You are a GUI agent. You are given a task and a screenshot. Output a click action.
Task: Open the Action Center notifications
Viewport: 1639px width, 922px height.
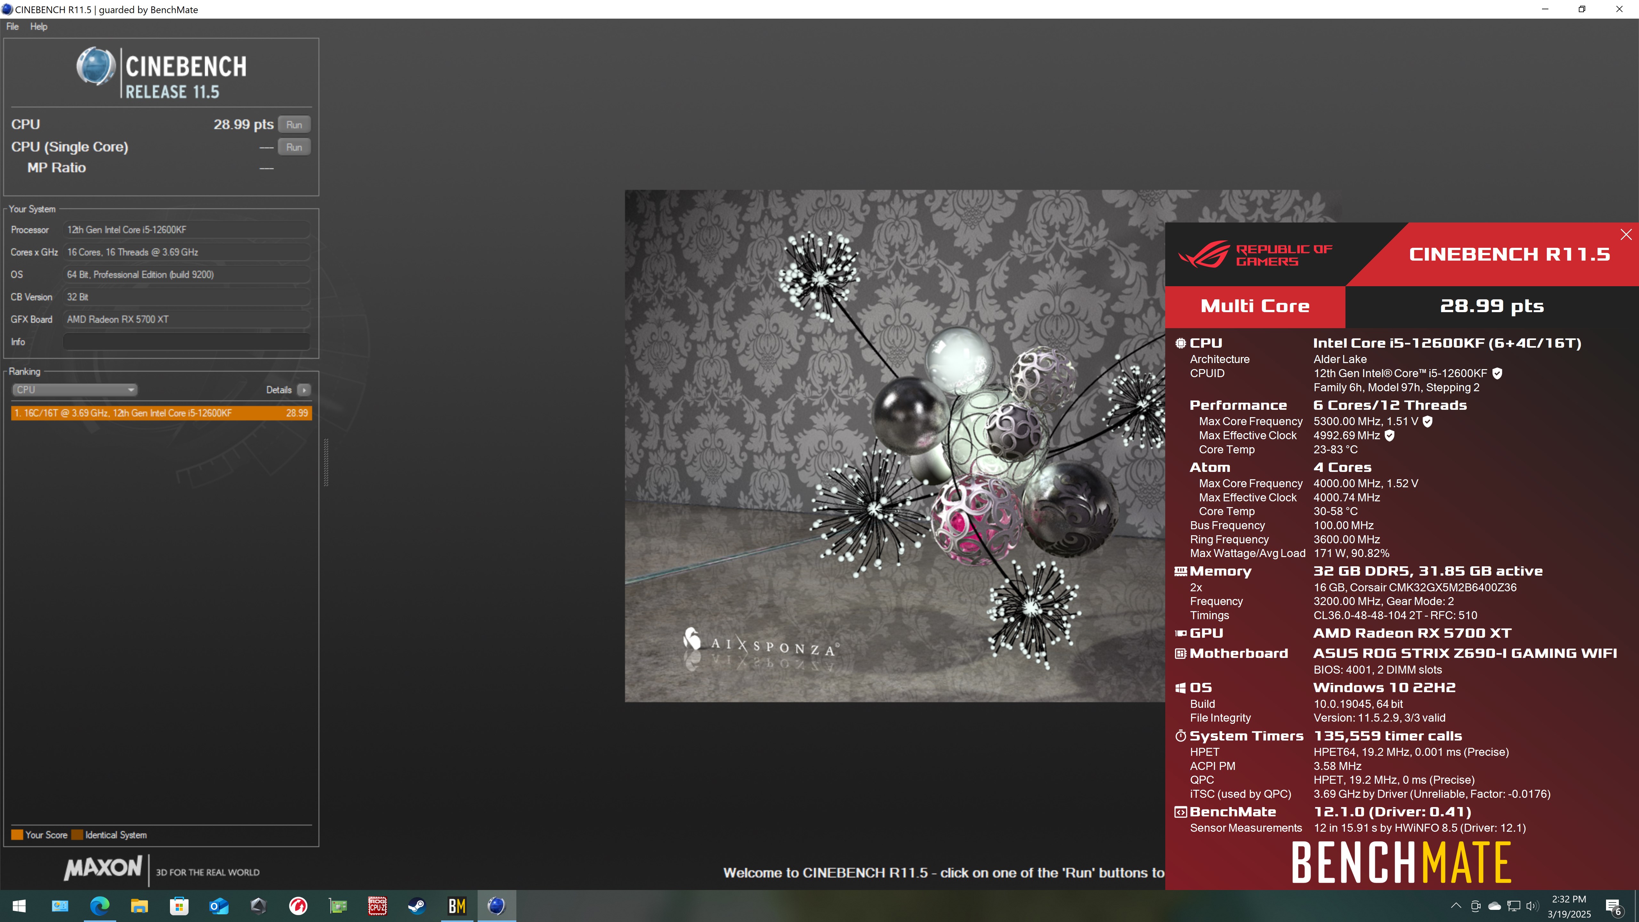(x=1614, y=907)
